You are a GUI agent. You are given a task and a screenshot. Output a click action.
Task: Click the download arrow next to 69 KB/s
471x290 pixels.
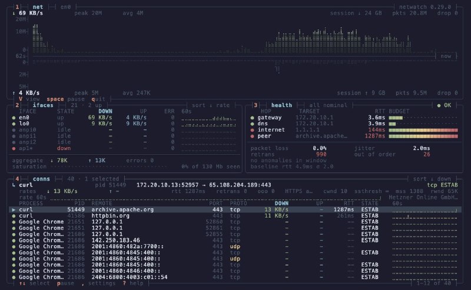14,13
